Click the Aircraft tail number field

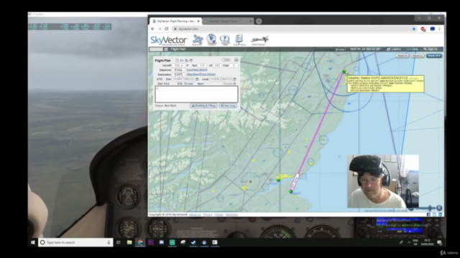point(178,65)
